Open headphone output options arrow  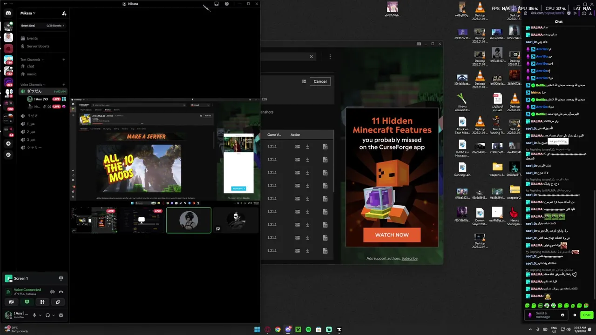click(54, 315)
